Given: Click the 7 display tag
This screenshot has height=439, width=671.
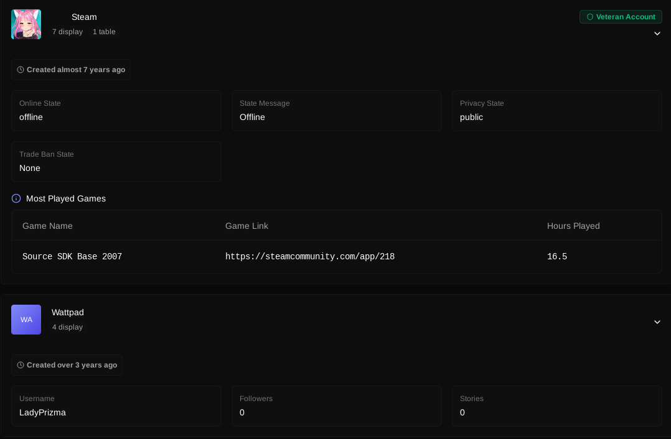Looking at the screenshot, I should [x=68, y=32].
